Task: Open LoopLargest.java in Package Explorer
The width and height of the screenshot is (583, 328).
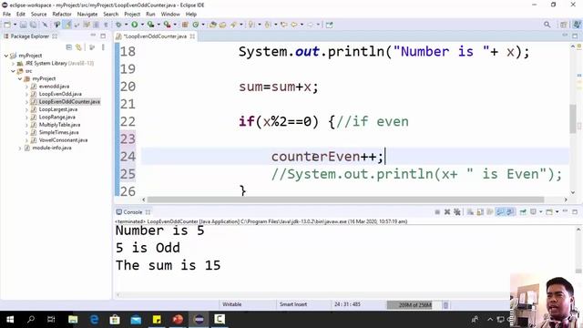Action: click(x=58, y=109)
